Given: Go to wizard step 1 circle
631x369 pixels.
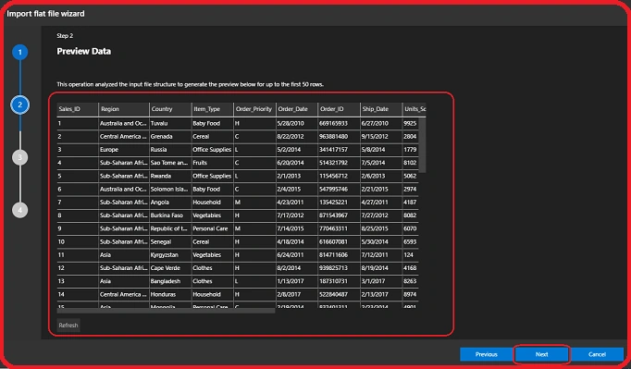Looking at the screenshot, I should tap(19, 53).
